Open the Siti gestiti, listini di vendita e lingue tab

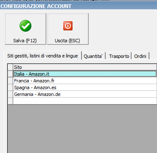pyautogui.click(x=43, y=56)
